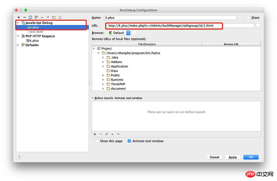Collapse the Project tree node
This screenshot has height=181, width=277.
pyautogui.click(x=94, y=48)
